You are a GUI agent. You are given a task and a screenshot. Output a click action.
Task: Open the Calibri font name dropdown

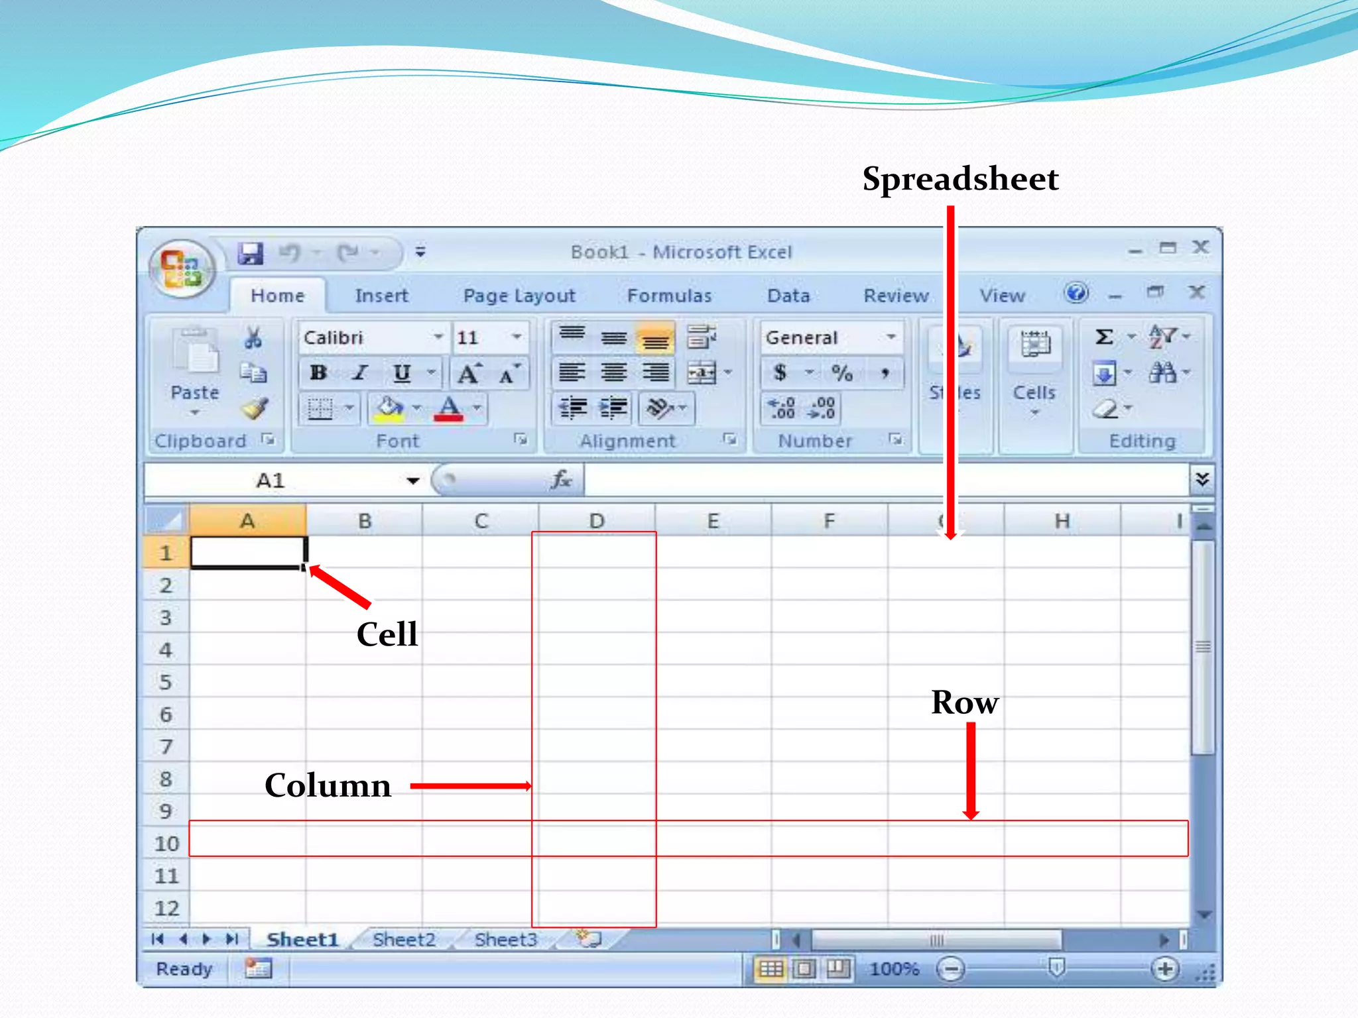[x=438, y=337]
